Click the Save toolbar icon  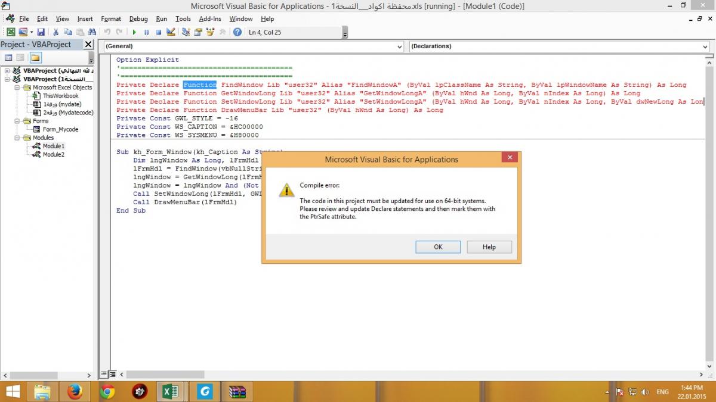pyautogui.click(x=41, y=32)
